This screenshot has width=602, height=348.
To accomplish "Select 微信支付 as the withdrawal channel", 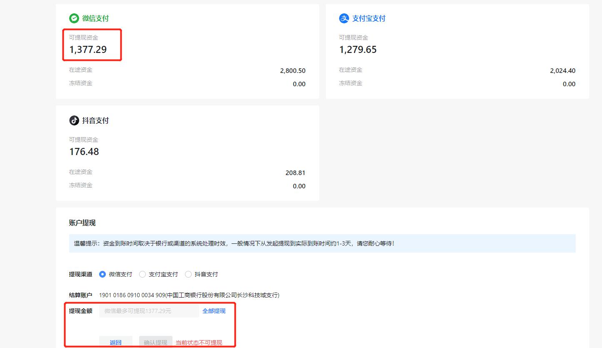I will pyautogui.click(x=102, y=274).
